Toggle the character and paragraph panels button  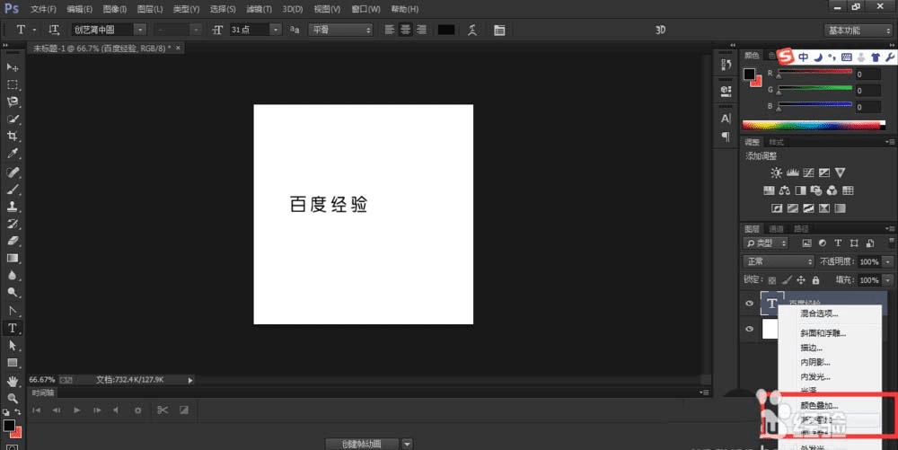click(499, 30)
